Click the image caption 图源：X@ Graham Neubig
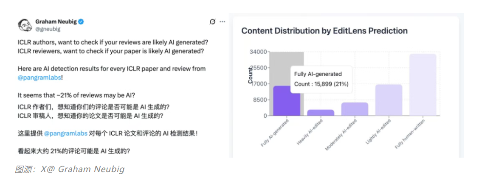479x189 pixels. click(x=70, y=170)
